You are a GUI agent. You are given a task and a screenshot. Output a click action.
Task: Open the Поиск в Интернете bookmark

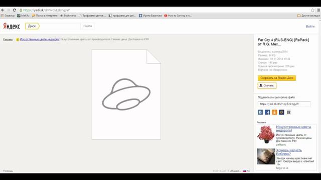[45, 15]
